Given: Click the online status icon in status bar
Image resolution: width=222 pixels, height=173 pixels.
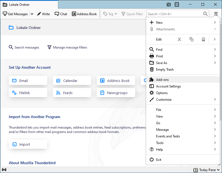Looking at the screenshot, I should pos(4,170).
